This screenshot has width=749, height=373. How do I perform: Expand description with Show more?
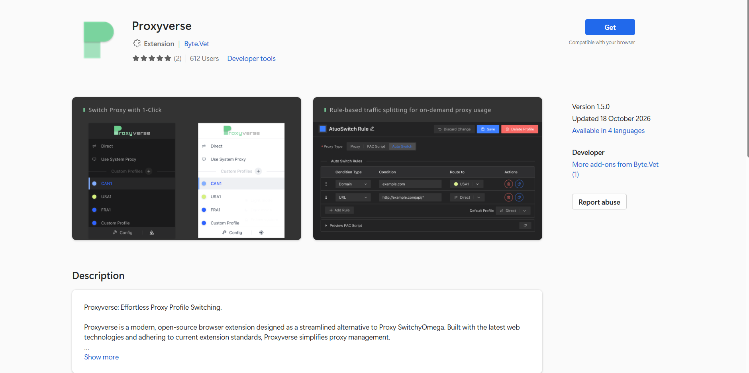101,357
